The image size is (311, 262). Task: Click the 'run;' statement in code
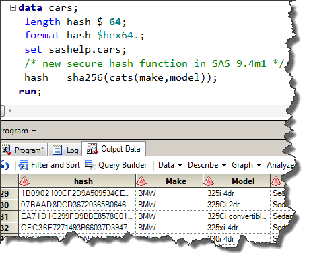30,92
